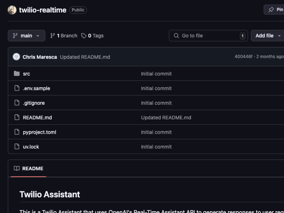
Task: Click Chris Maresca's avatar in commit row
Action: [16, 57]
